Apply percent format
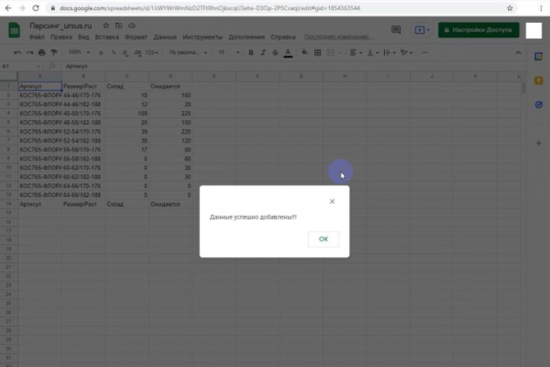Image resolution: width=550 pixels, height=367 pixels. tap(114, 53)
